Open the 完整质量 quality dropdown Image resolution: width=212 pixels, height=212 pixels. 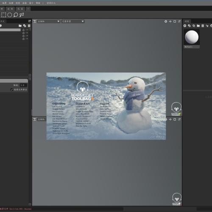73,21
